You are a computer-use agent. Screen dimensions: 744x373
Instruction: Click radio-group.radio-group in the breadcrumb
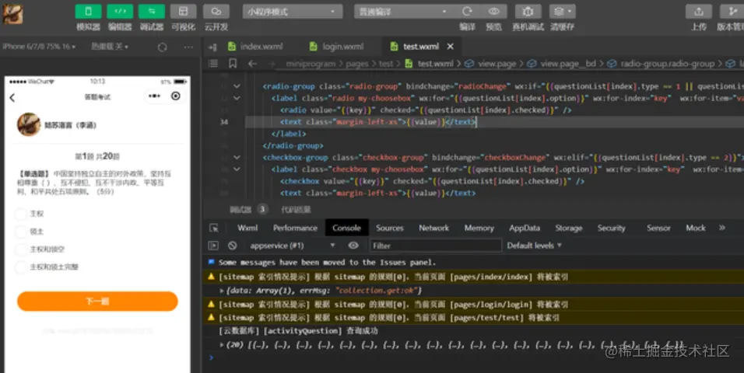pyautogui.click(x=668, y=64)
